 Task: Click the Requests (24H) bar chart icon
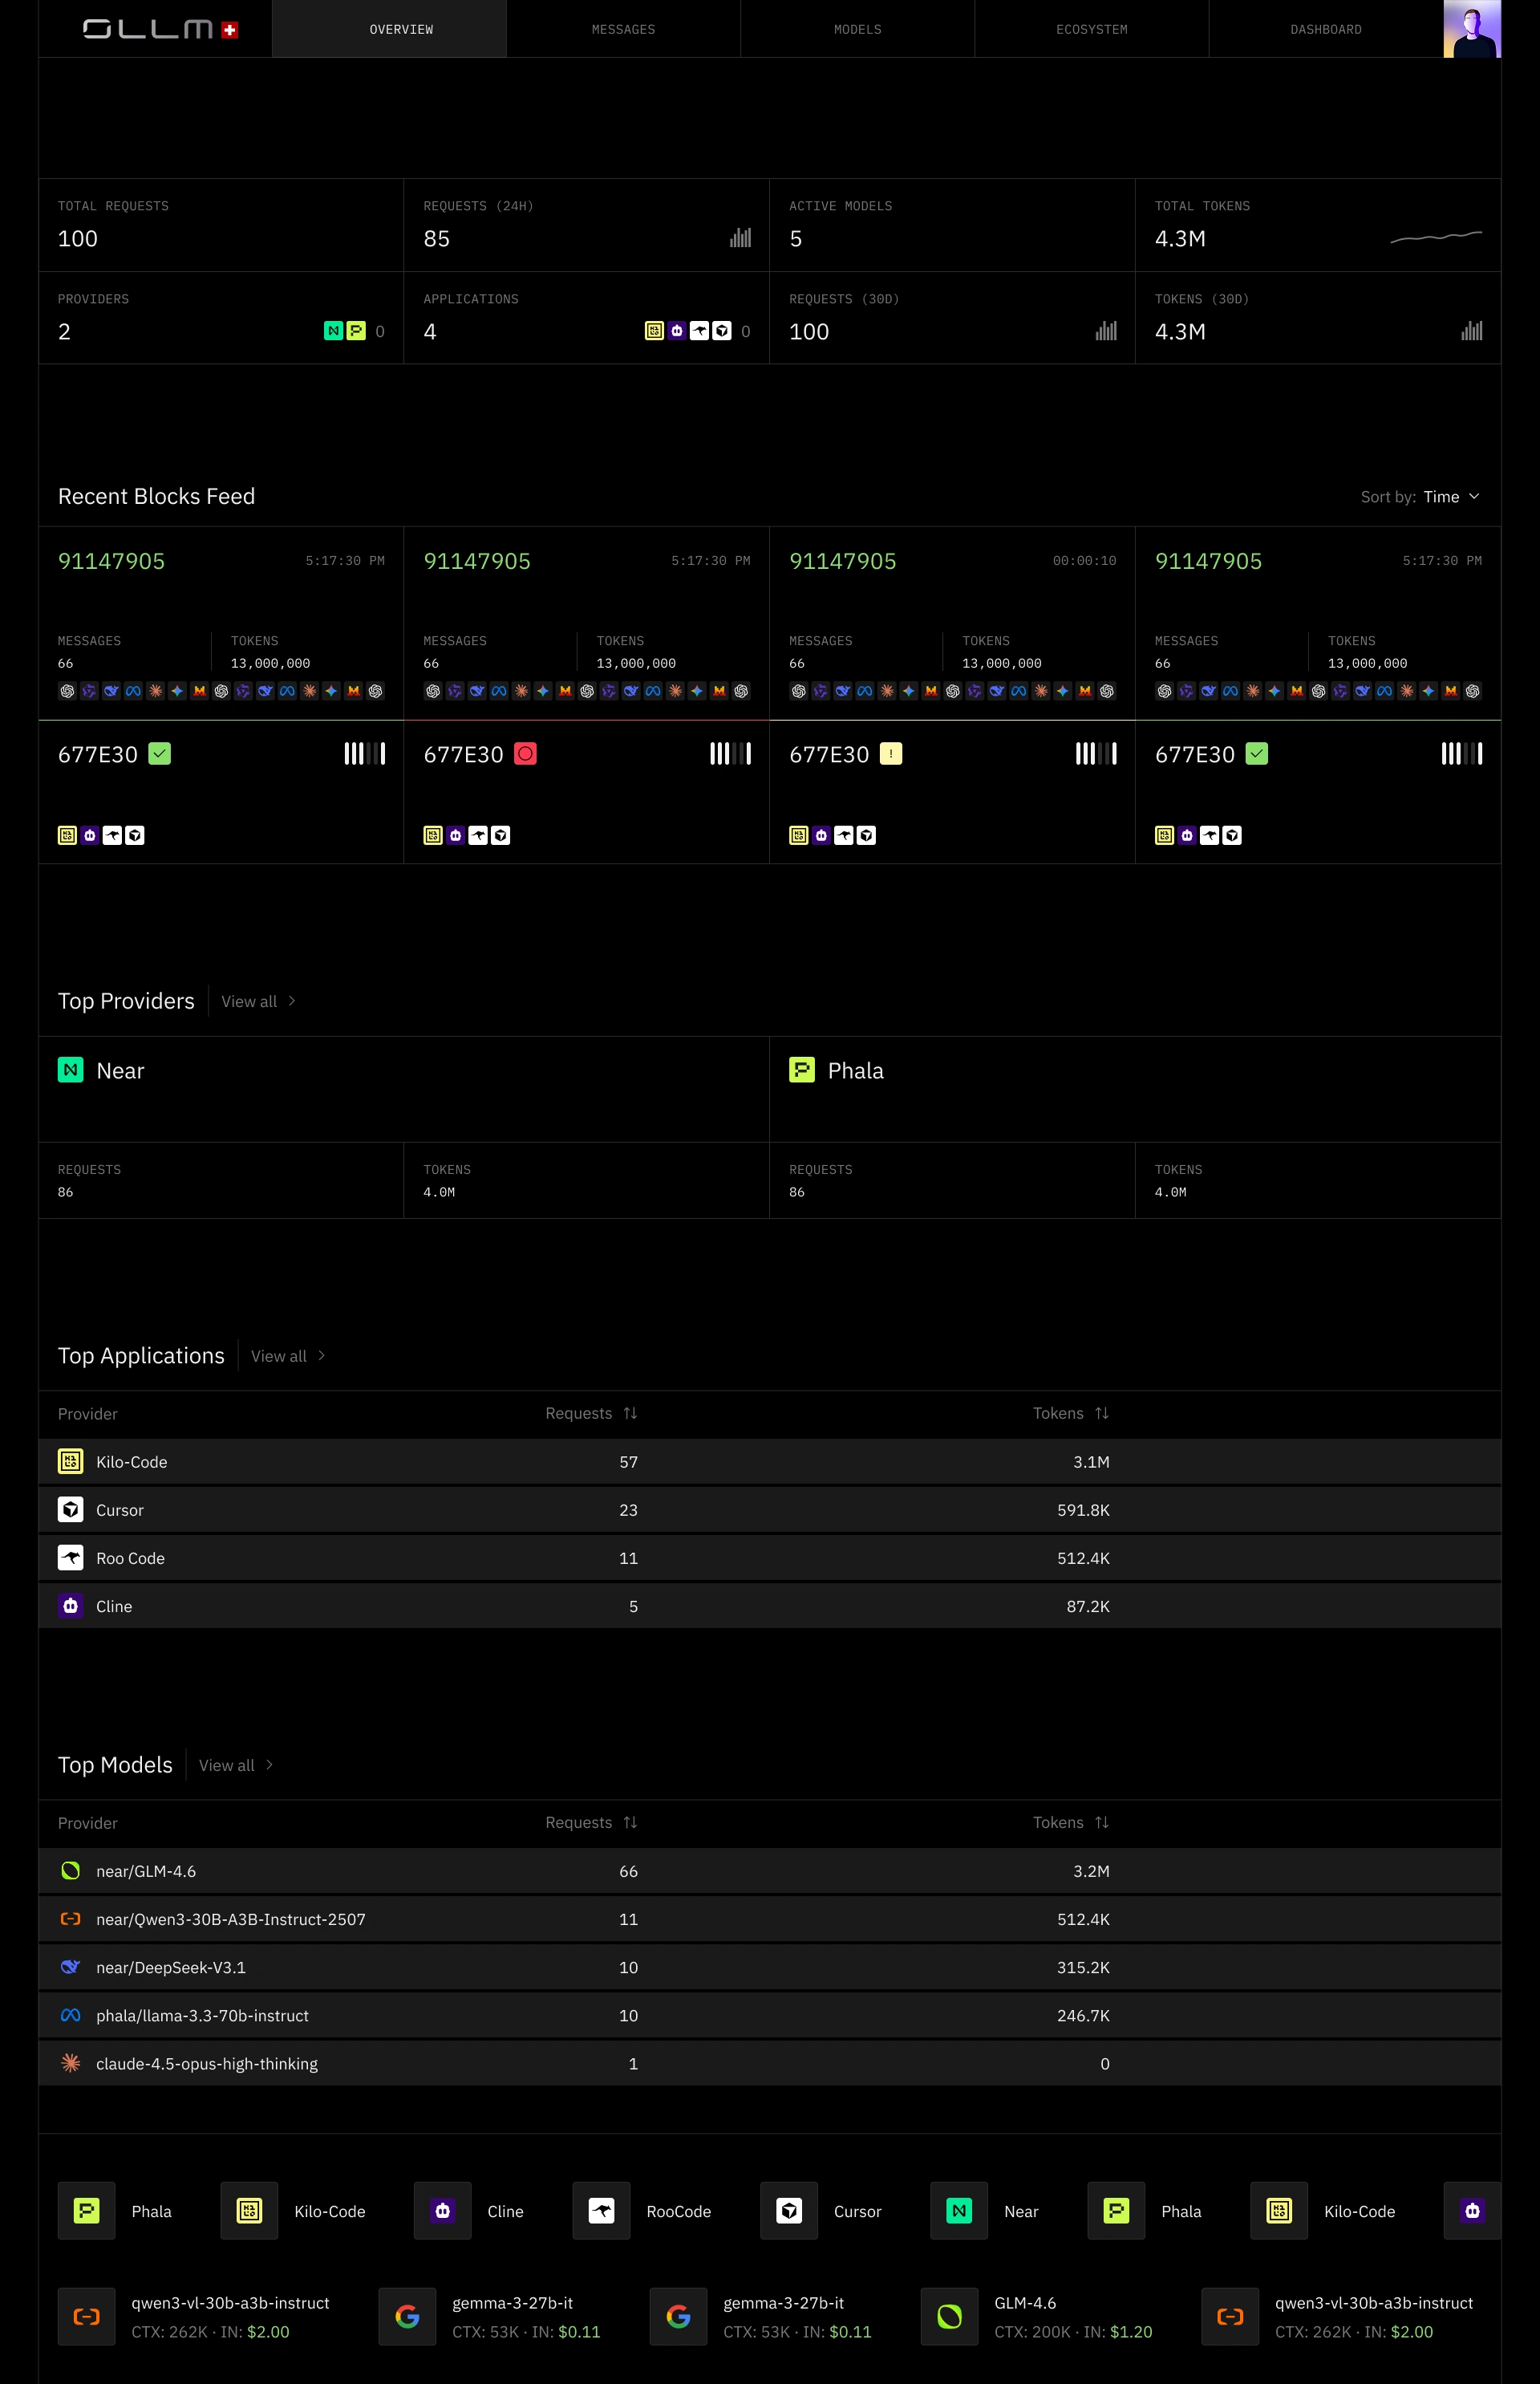point(740,238)
